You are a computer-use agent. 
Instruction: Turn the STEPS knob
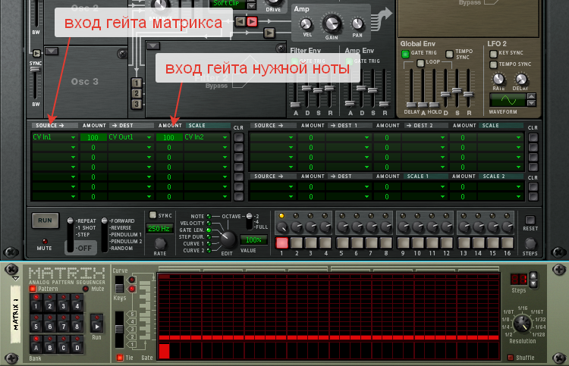[x=530, y=243]
